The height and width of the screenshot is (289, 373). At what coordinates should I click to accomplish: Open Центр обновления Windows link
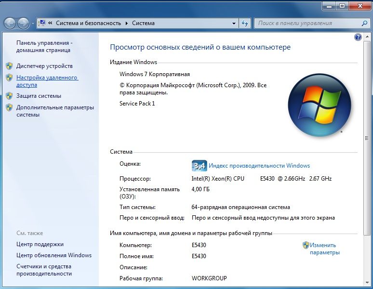click(x=54, y=255)
